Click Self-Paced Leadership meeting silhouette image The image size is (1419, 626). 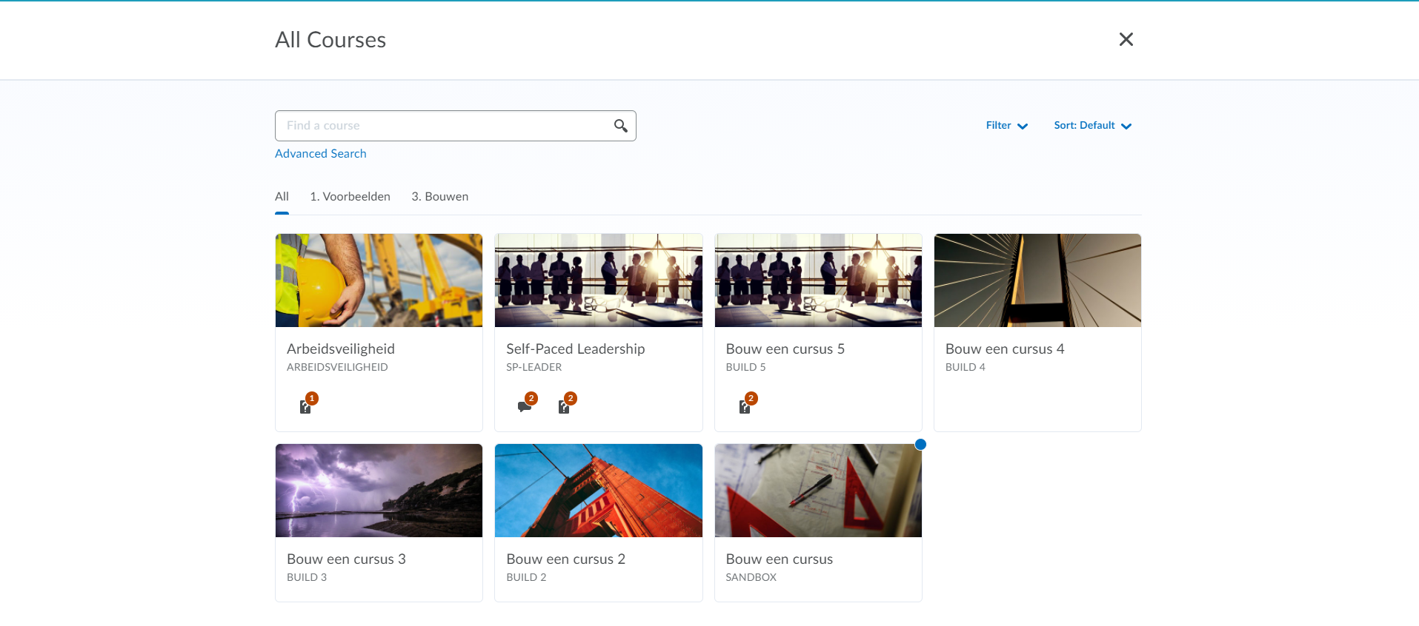(x=599, y=280)
